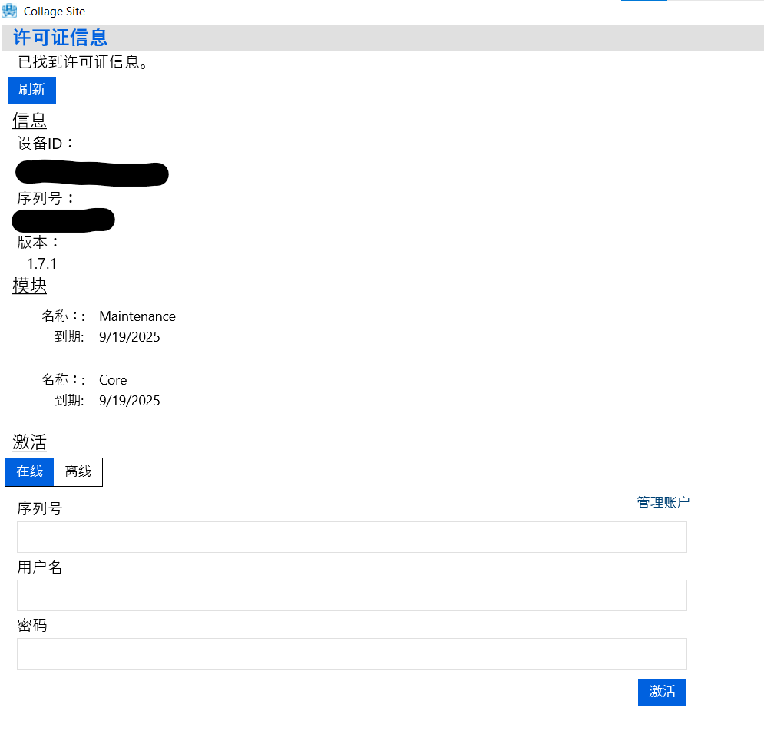764x734 pixels.
Task: Switch to the 在线 activation tab
Action: tap(30, 472)
